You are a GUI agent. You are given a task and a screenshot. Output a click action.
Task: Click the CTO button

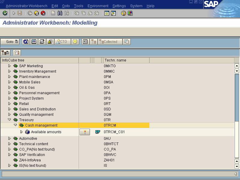click(x=63, y=42)
